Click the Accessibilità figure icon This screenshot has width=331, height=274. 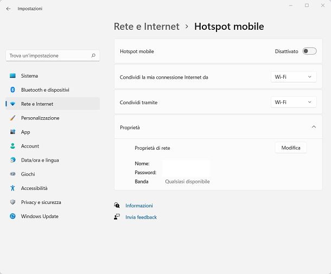point(12,188)
